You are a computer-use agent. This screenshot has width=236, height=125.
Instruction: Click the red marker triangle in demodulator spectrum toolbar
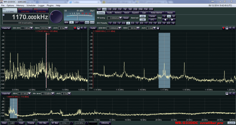[224, 28]
